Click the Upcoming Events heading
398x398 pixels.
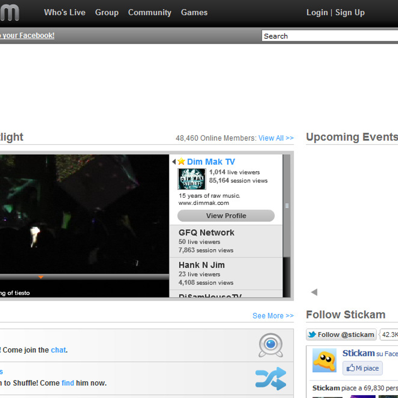352,137
